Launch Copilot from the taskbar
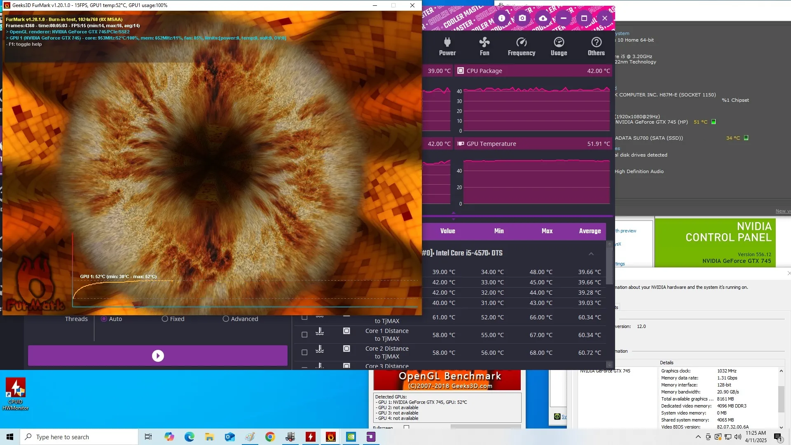Screen dimensions: 791x445 (x=169, y=437)
